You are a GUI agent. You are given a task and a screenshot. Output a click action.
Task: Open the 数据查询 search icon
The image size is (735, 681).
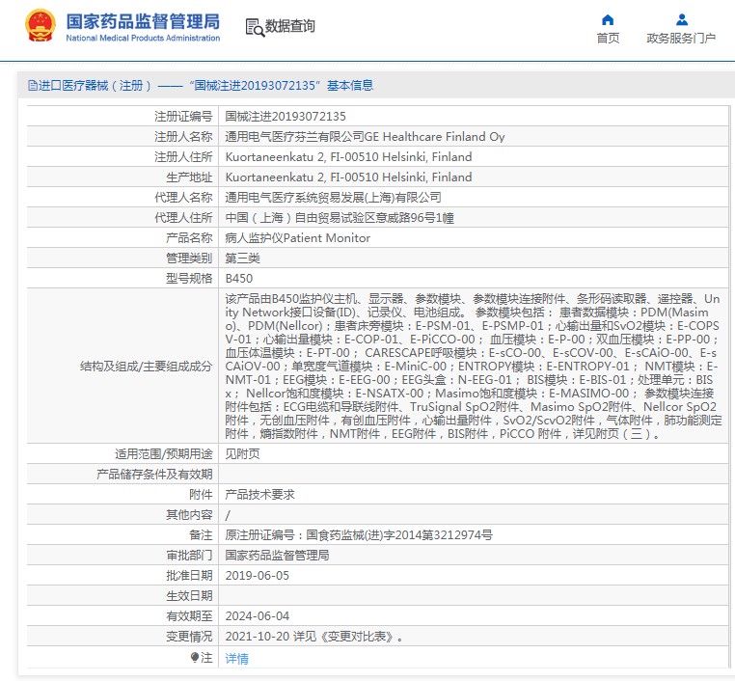pos(255,27)
